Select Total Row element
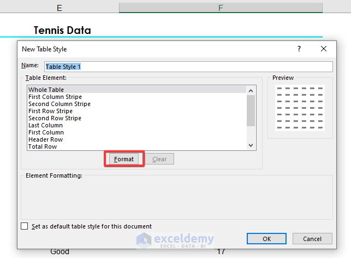 [137, 146]
